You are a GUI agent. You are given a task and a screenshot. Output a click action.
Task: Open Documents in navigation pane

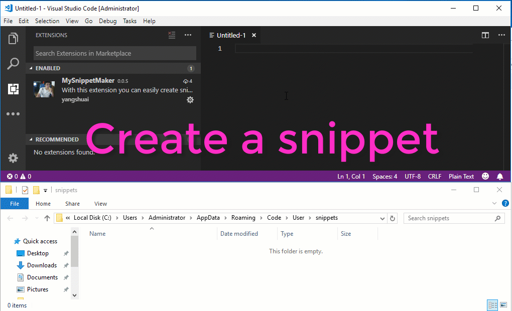coord(43,277)
